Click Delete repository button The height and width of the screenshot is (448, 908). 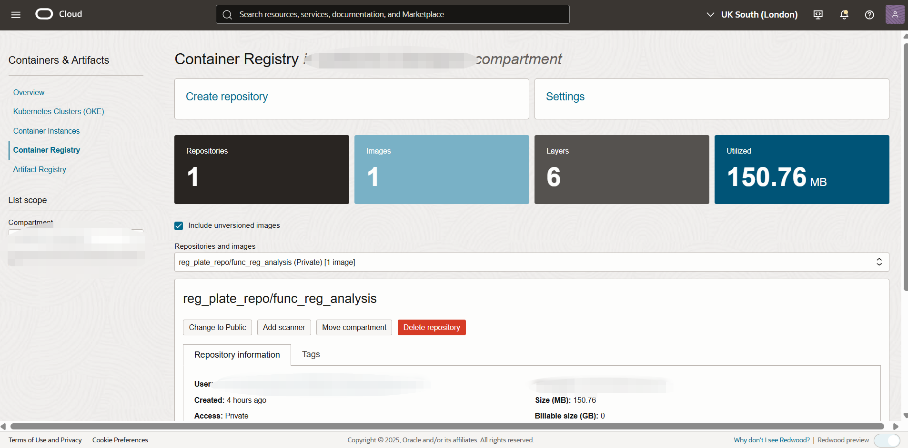pyautogui.click(x=432, y=327)
